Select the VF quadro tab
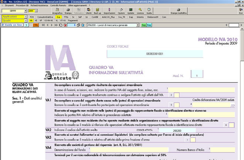This screenshot has width=244, height=160. coord(41,21)
